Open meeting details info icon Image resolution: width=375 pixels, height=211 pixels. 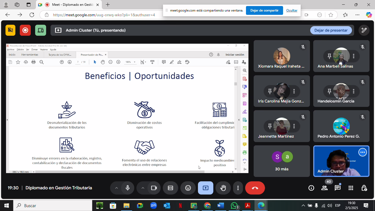(311, 188)
